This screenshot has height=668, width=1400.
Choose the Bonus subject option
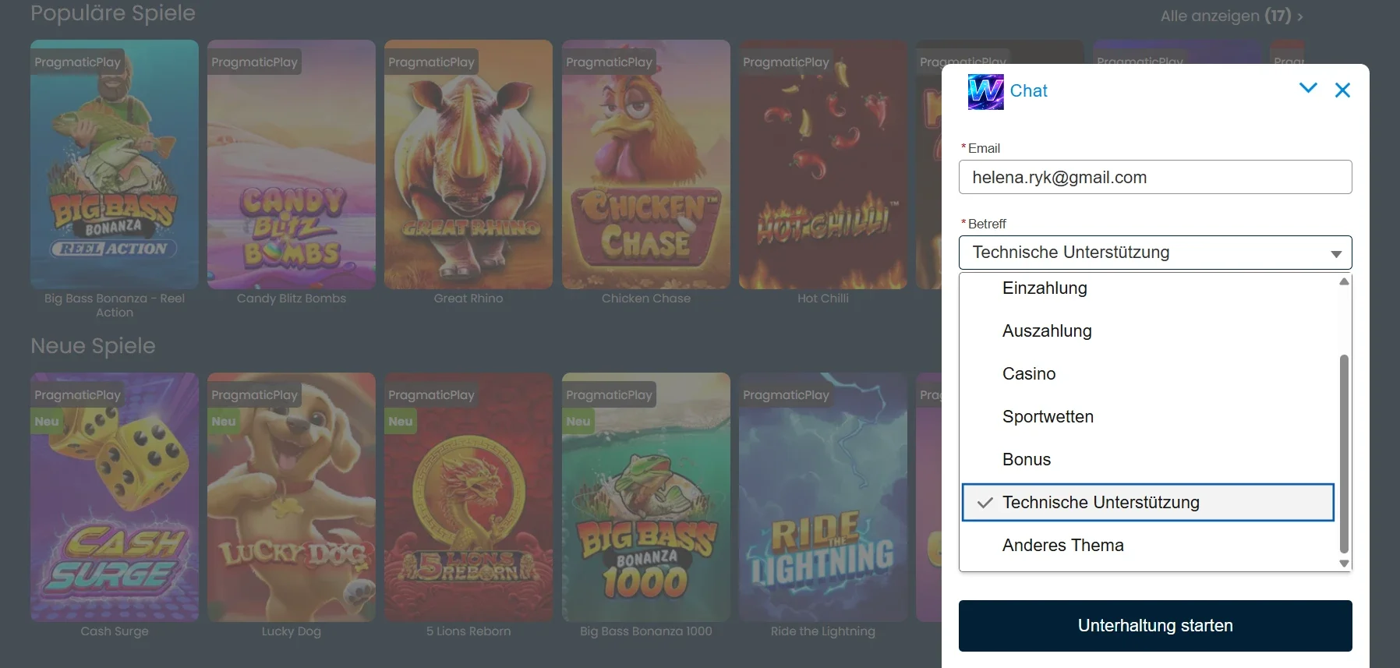tap(1148, 460)
